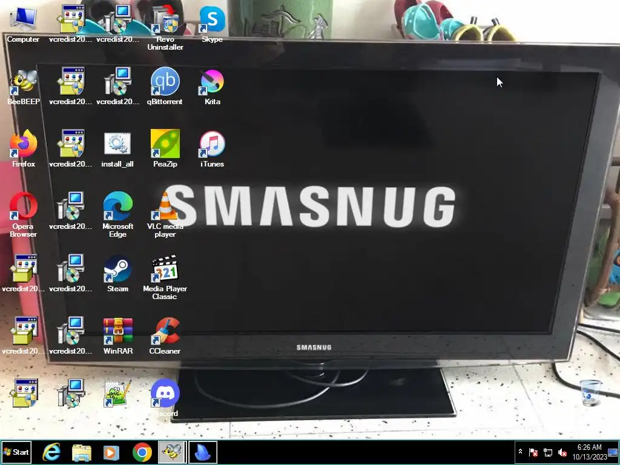
Task: Open PeaZip desktop shortcut
Action: coord(165,149)
